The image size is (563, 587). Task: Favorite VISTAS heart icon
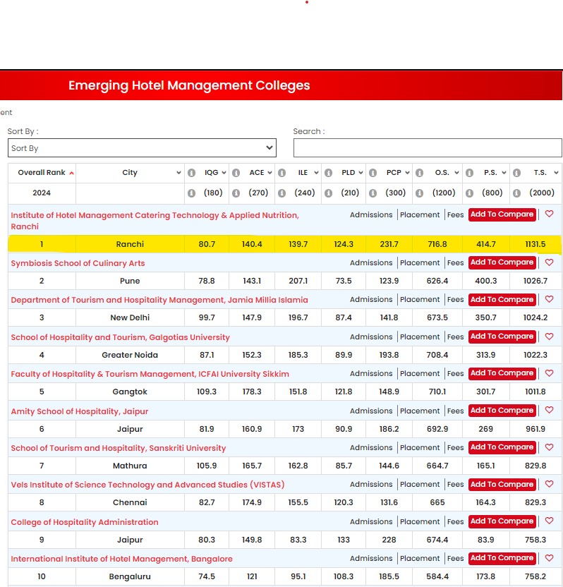point(549,484)
